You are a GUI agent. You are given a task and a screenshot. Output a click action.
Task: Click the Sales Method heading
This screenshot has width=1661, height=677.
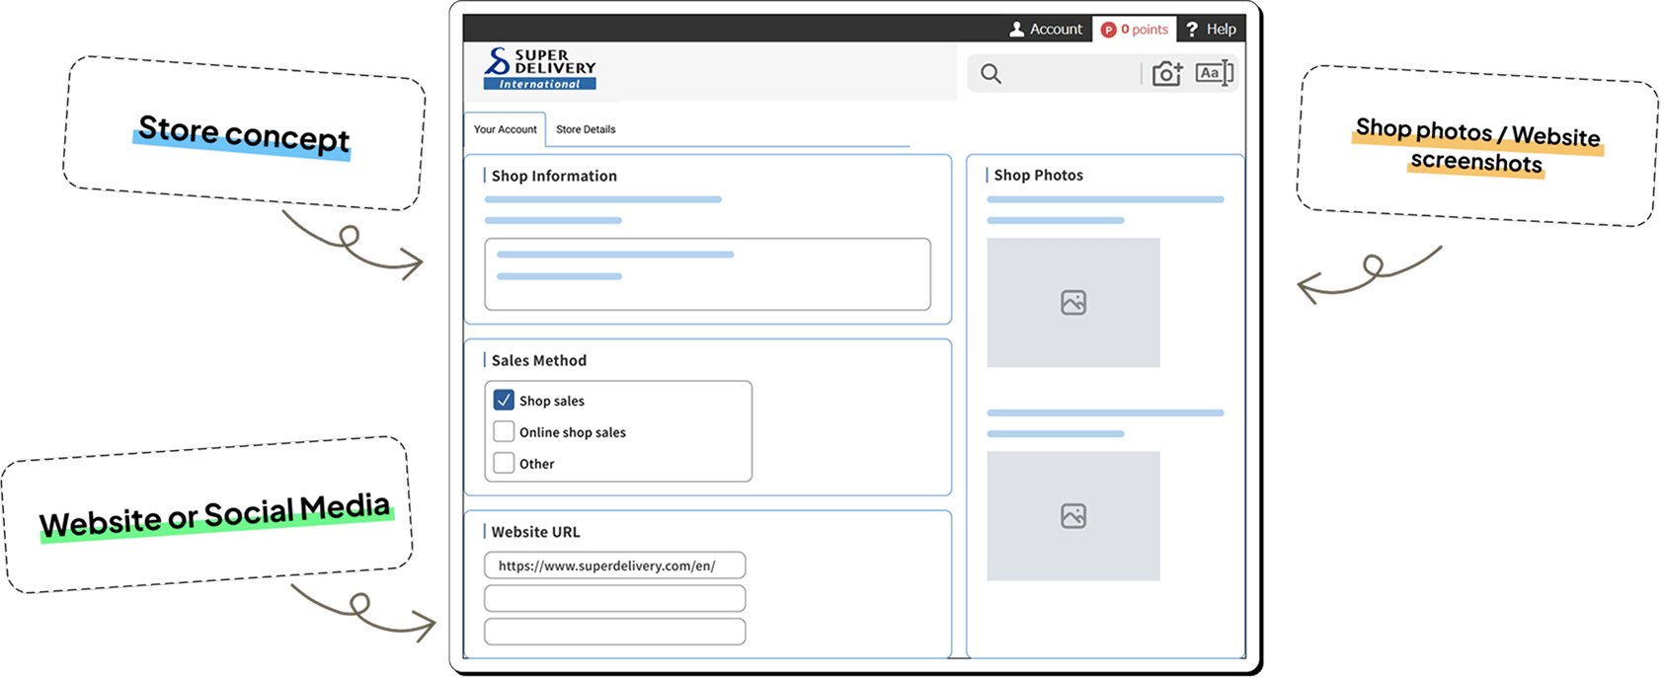point(539,360)
